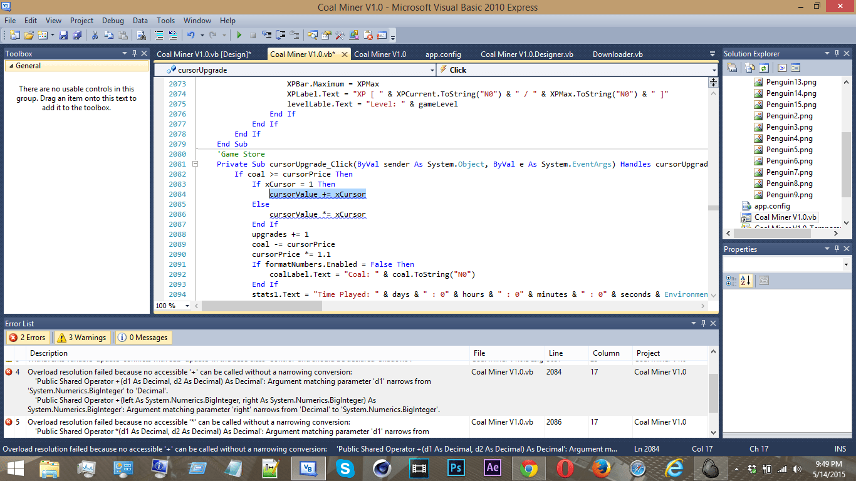Sort properties alphabetically in Properties panel

[x=744, y=280]
